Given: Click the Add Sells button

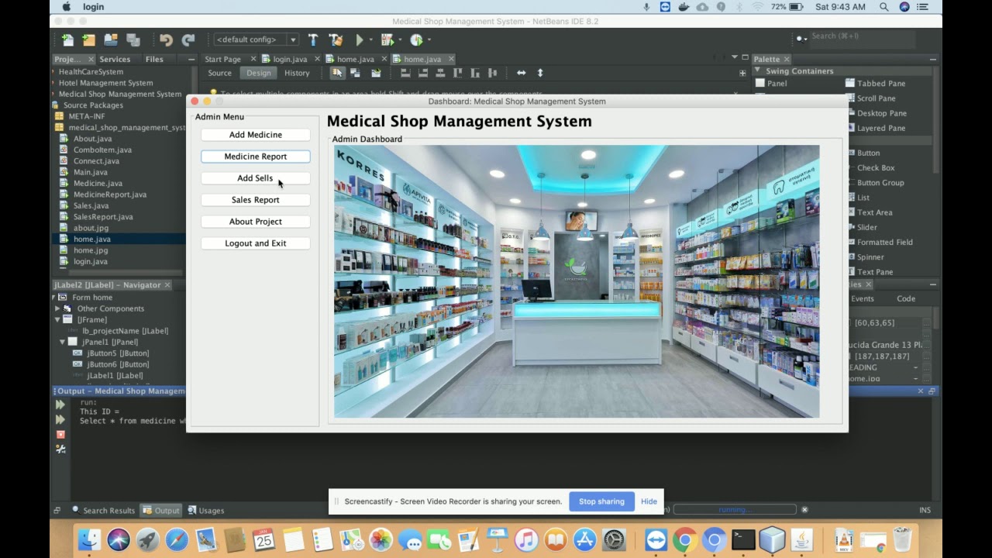Looking at the screenshot, I should (x=256, y=178).
